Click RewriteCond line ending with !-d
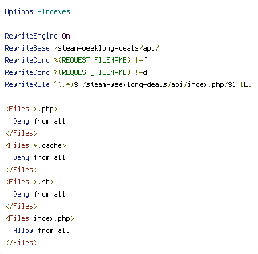 [x=76, y=72]
